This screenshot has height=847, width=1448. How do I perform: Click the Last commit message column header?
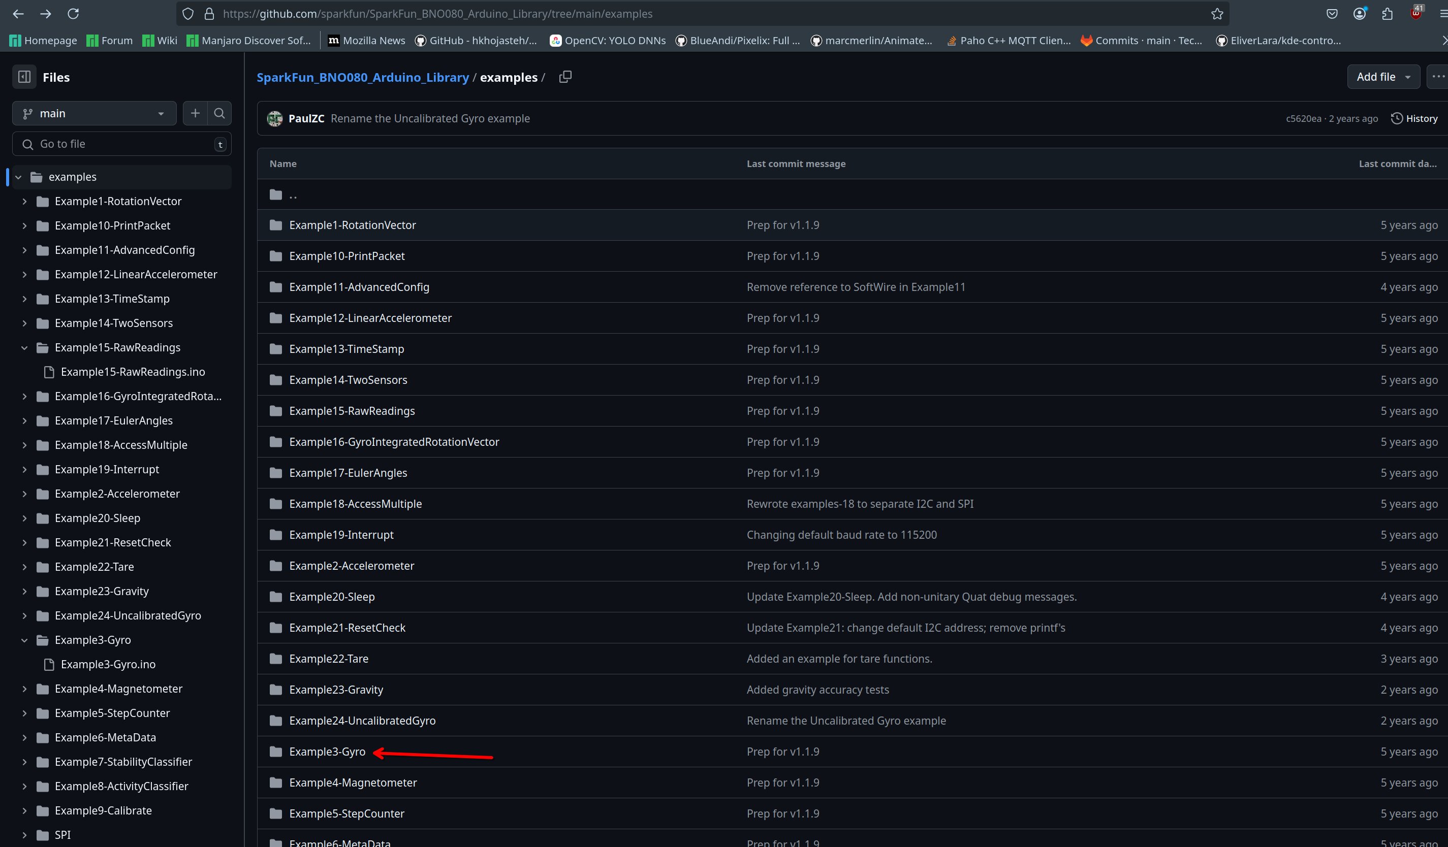click(796, 164)
